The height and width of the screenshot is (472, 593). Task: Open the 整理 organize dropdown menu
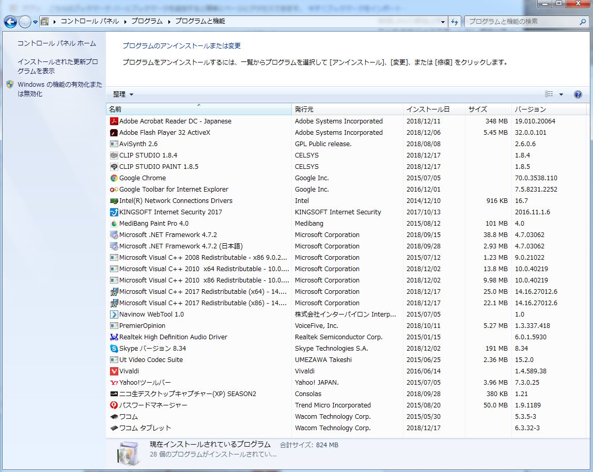pyautogui.click(x=123, y=95)
